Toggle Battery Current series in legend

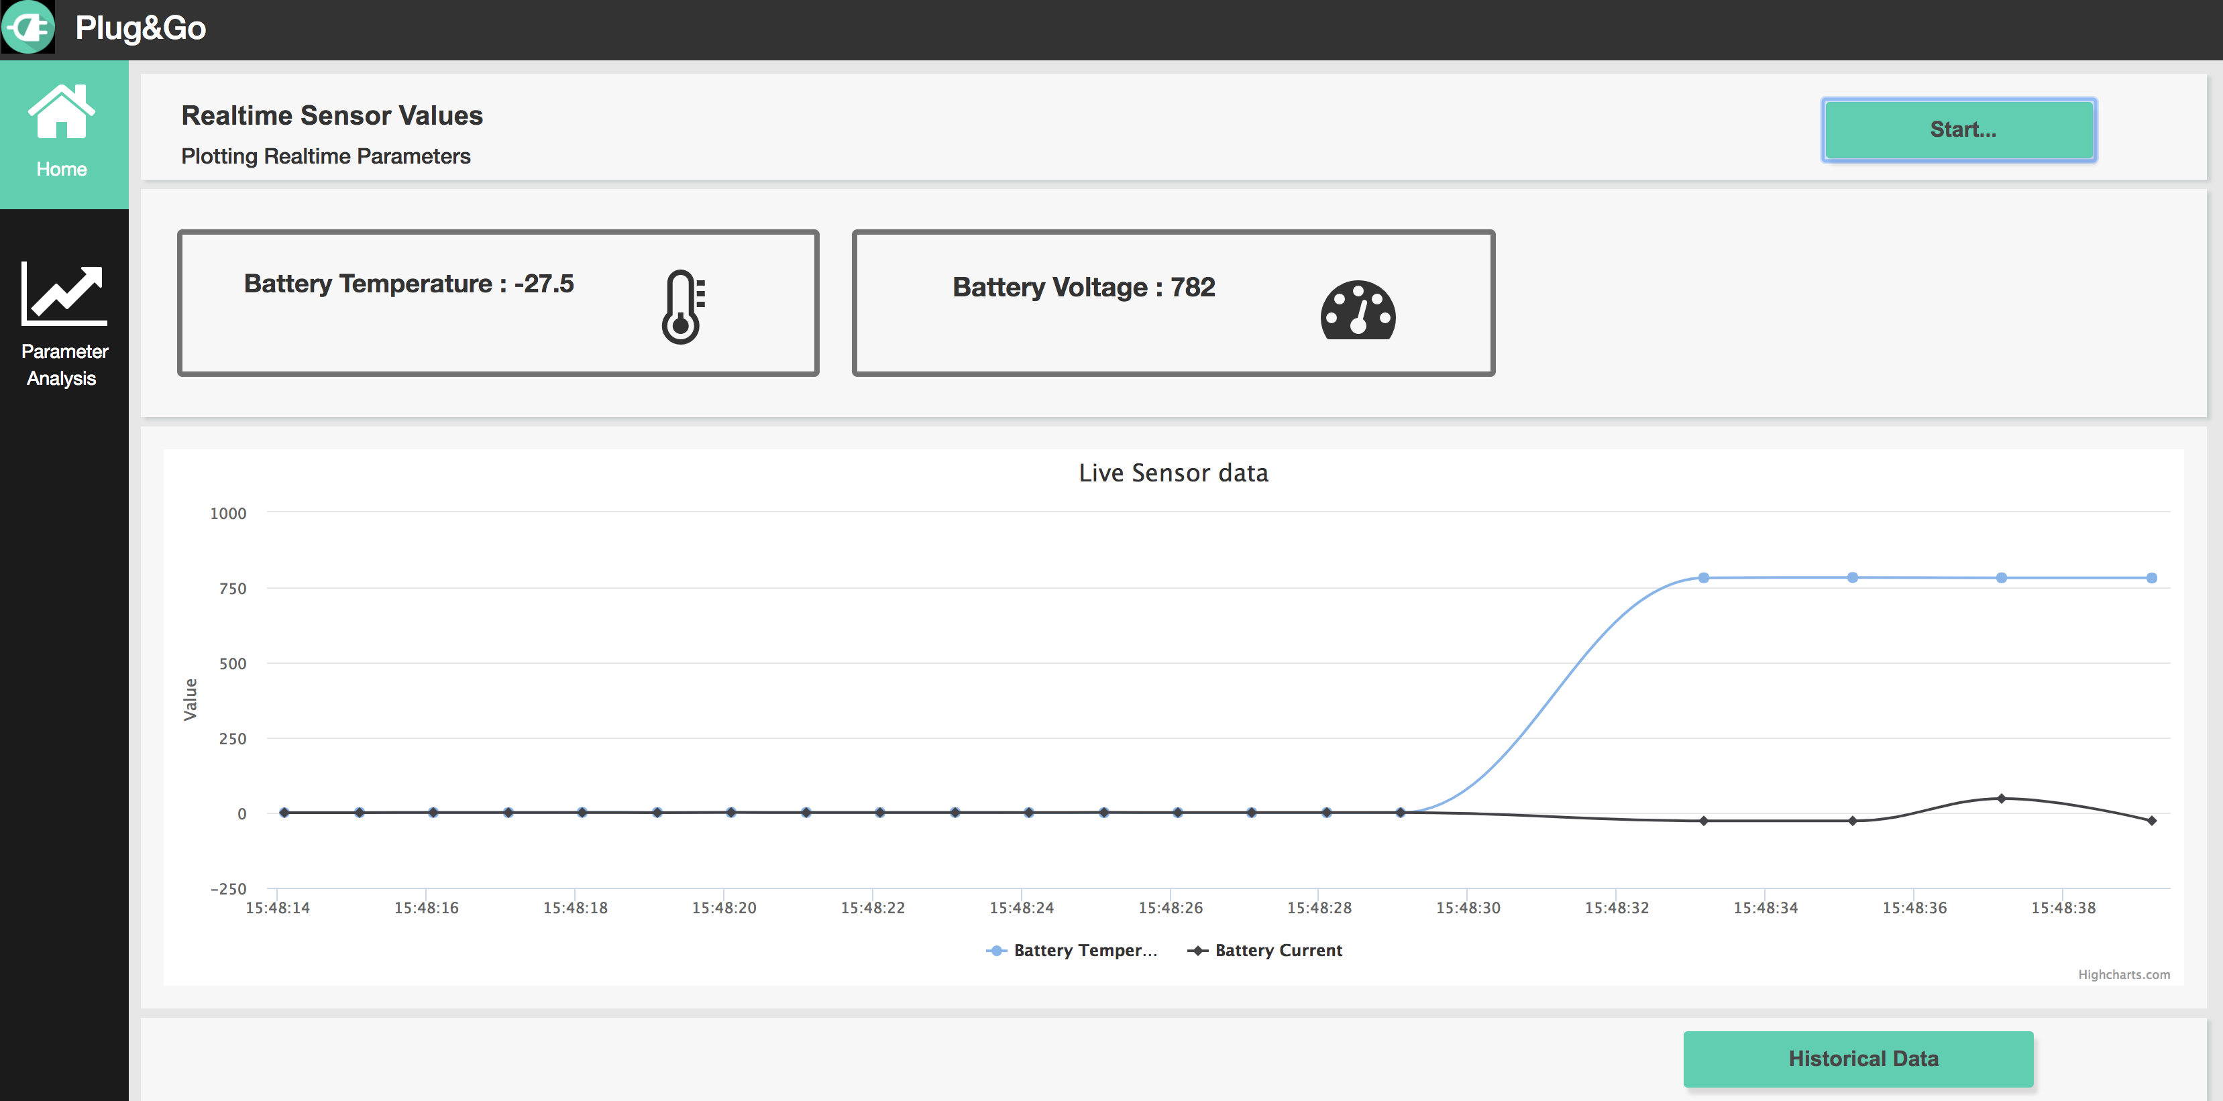coord(1278,950)
